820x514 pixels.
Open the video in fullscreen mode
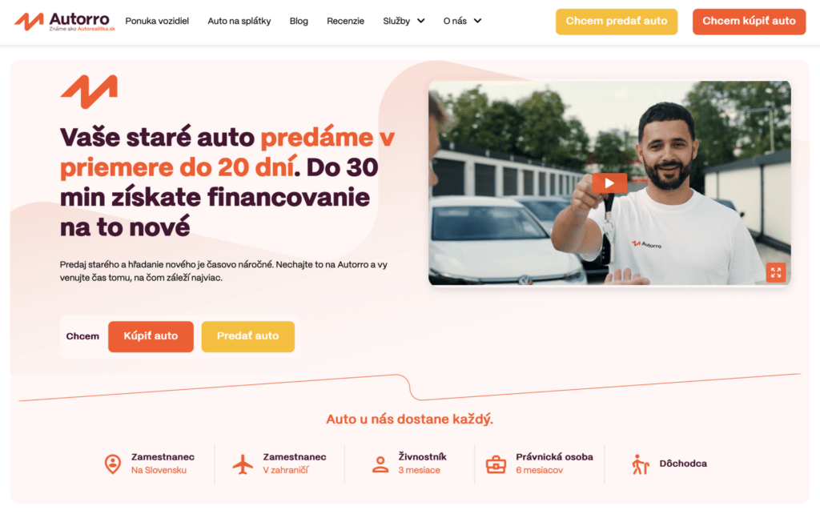pos(775,272)
